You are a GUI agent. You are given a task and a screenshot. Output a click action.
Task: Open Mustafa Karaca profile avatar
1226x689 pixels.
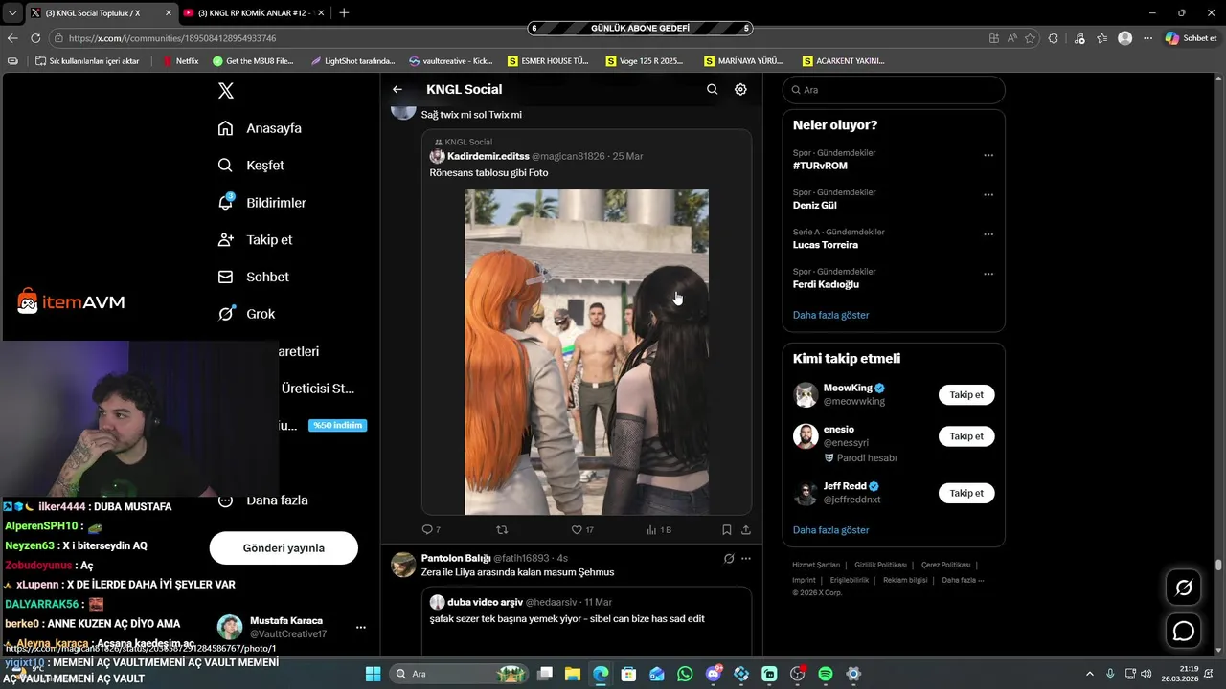point(230,627)
